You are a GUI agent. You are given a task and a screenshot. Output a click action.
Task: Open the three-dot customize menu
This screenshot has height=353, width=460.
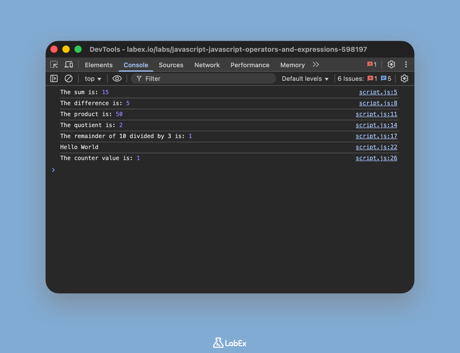click(x=406, y=65)
